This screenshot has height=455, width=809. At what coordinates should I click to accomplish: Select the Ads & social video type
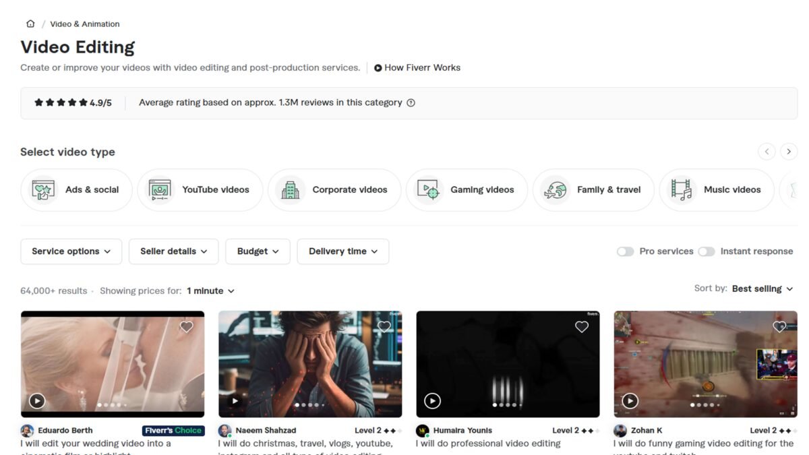[76, 189]
